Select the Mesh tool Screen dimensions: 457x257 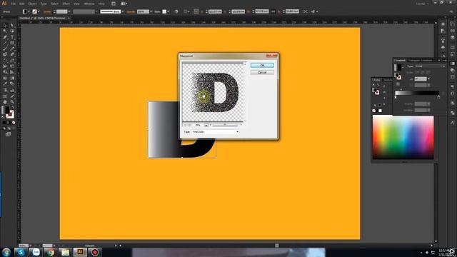coord(5,78)
